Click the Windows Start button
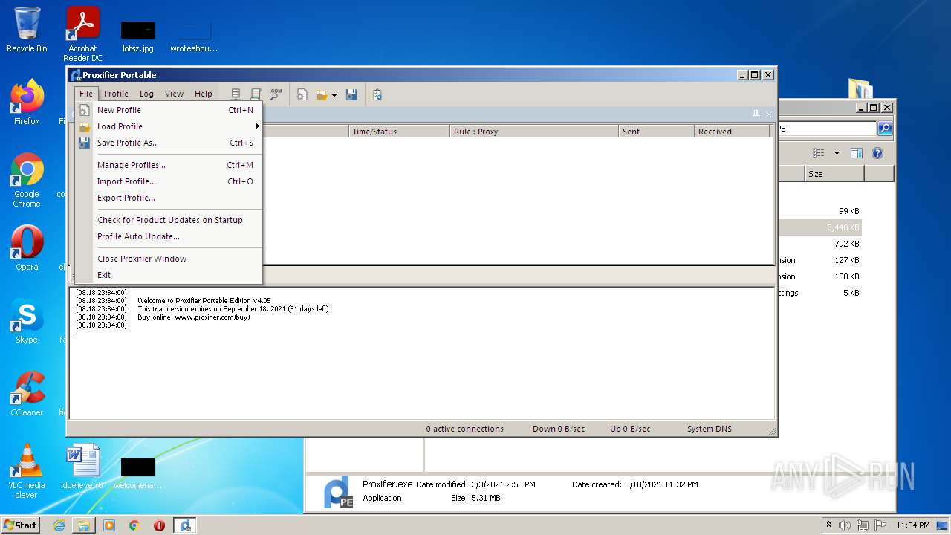Image resolution: width=951 pixels, height=535 pixels. [21, 525]
